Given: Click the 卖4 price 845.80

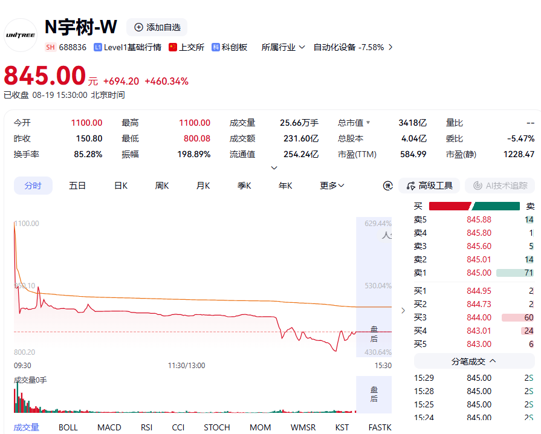Looking at the screenshot, I should pyautogui.click(x=479, y=233).
